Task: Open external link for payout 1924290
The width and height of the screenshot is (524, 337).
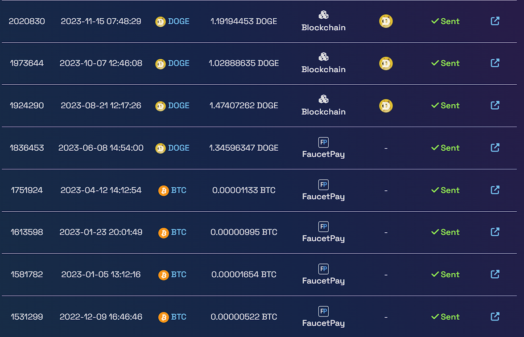Action: (495, 105)
